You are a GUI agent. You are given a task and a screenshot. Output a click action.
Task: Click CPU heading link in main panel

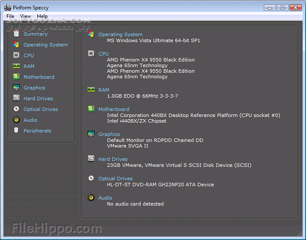point(104,54)
